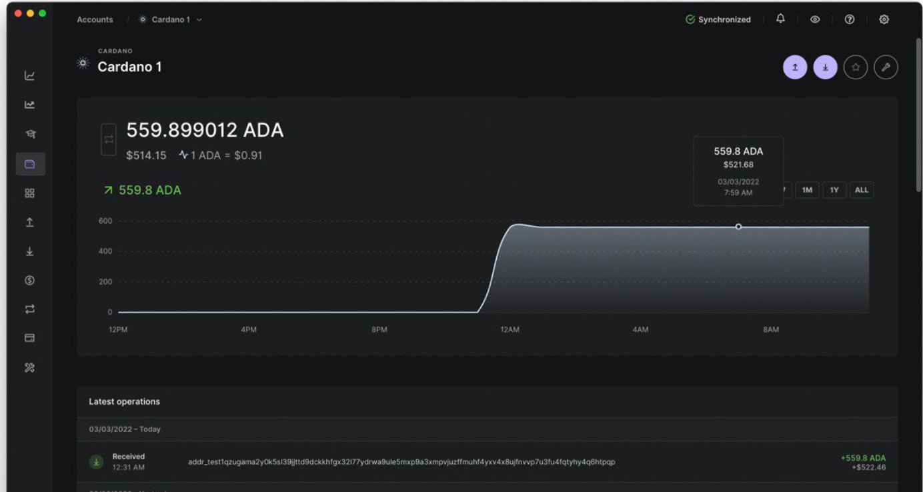Click the Receive arrow icon in sidebar
This screenshot has height=492, width=923.
[x=29, y=252]
